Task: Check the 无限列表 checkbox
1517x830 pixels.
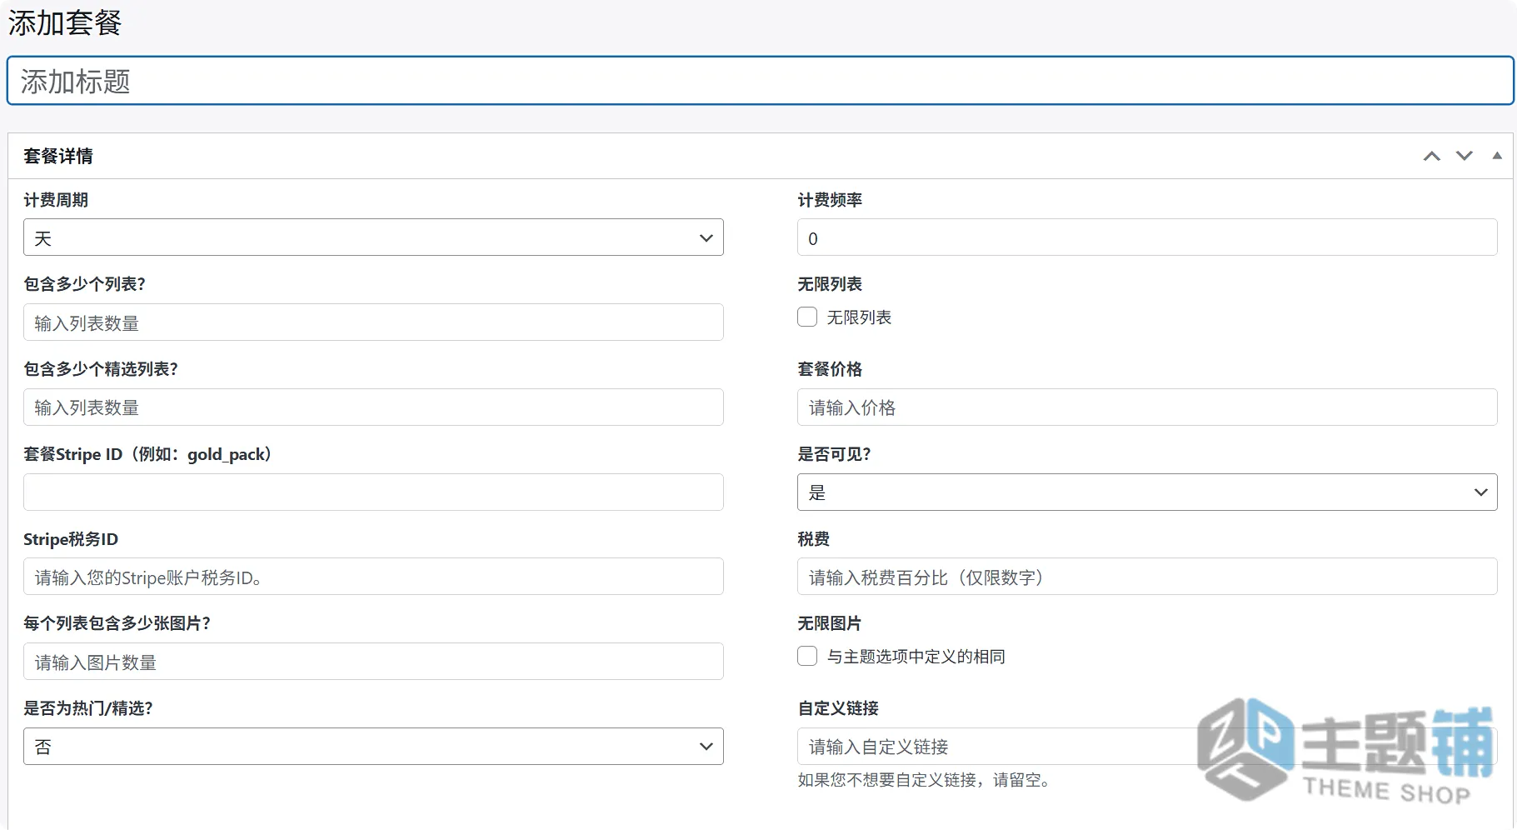Action: (807, 317)
